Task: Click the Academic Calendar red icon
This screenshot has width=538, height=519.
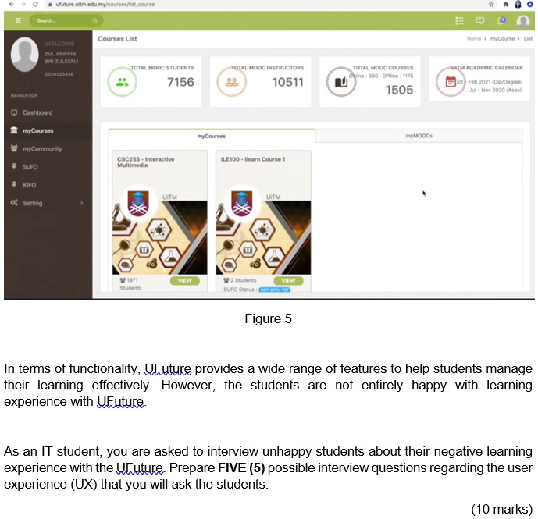Action: (451, 82)
